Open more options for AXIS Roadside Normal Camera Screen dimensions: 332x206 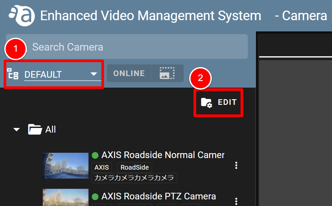[236, 165]
